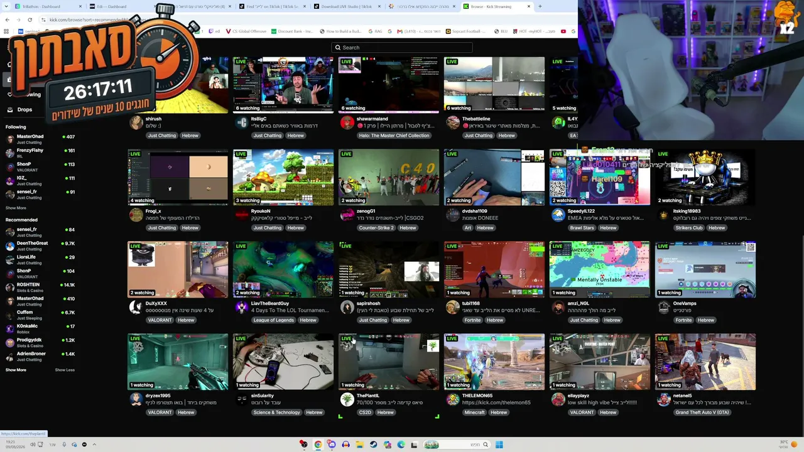Click the Counter-Strike 2 category tag

[x=376, y=228]
